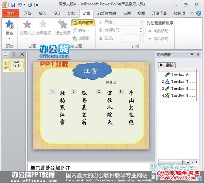Close the slide thumbnail pane
Viewport: 204px width, 183px height.
22,54
